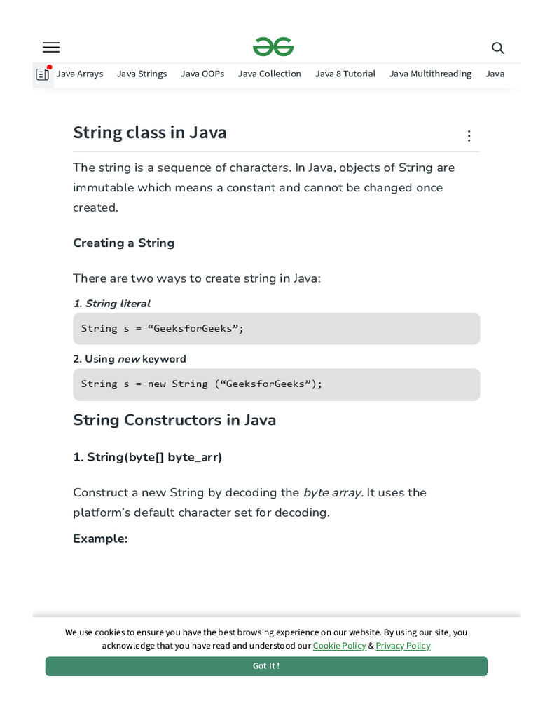Screen dimensions: 538x718
Task: Open the Privacy Policy link
Action: click(x=403, y=646)
